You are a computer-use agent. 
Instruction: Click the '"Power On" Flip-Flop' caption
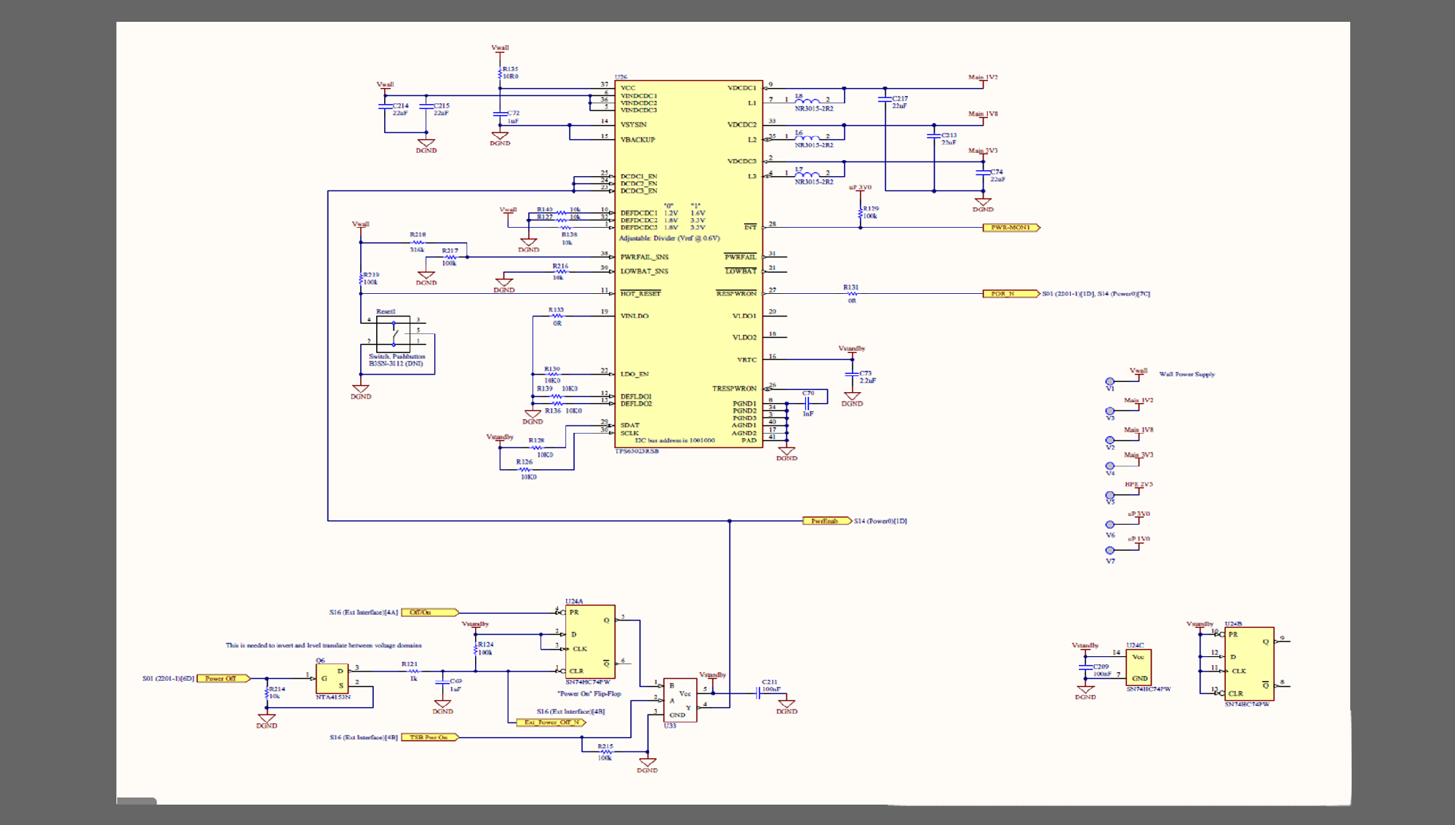pos(589,693)
